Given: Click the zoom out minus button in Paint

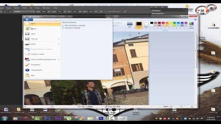Looking at the screenshot, I should coord(171,106).
